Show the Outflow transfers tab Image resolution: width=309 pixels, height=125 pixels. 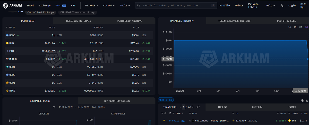point(257,107)
